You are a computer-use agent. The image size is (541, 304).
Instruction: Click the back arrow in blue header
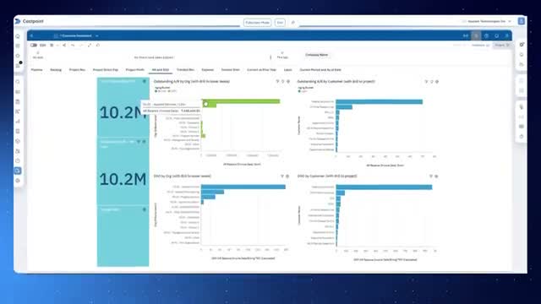point(32,35)
